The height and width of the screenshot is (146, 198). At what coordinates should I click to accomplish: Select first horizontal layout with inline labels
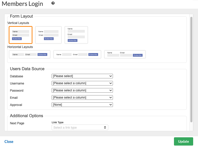click(x=30, y=54)
